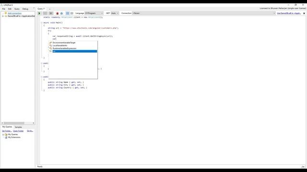This screenshot has height=172, width=307.
Task: Switch to the Samples tab
Action: [x=18, y=127]
